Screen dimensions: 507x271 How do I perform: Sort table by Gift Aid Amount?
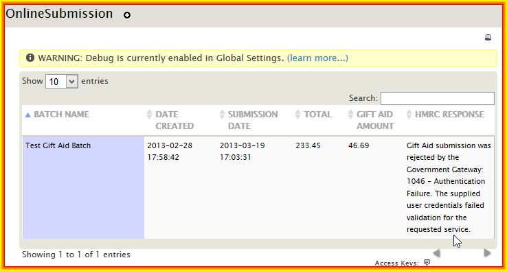pyautogui.click(x=371, y=120)
